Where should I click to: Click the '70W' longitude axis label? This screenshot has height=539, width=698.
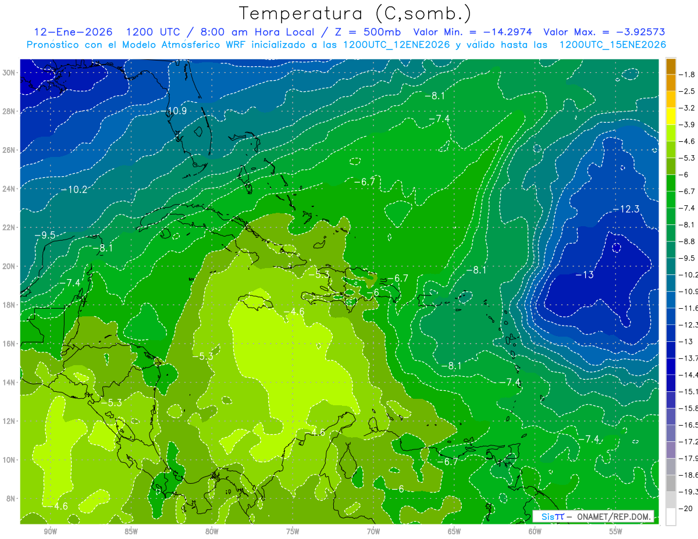(373, 531)
